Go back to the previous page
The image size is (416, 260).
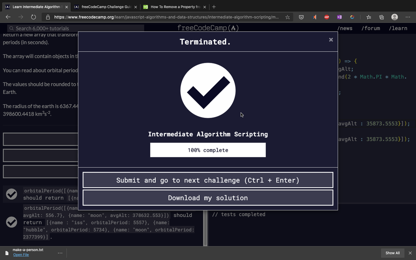click(8, 17)
